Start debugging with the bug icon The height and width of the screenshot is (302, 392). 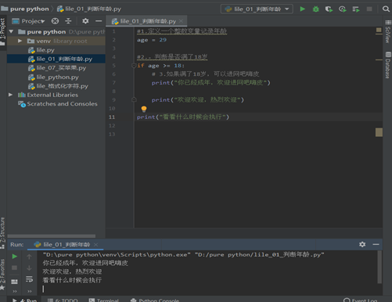pos(315,9)
